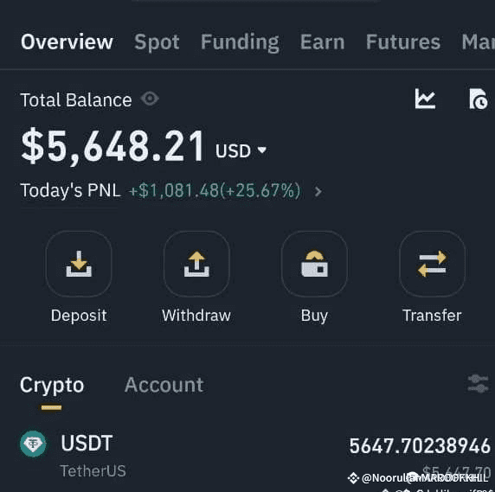Open the Deposit icon button
495x492 pixels.
point(79,264)
